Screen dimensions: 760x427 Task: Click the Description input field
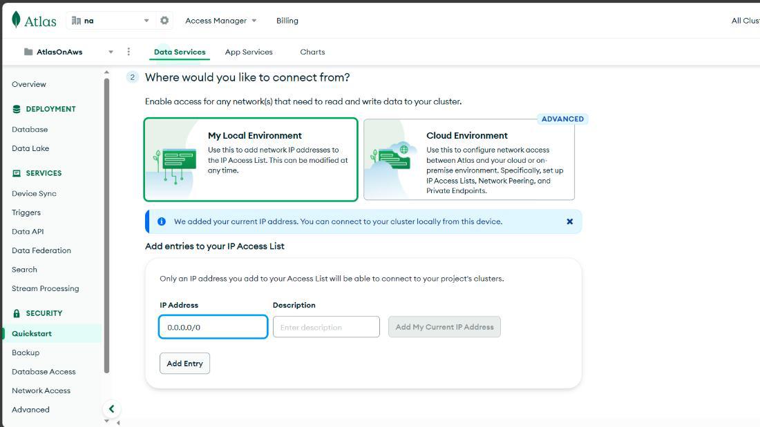point(326,327)
